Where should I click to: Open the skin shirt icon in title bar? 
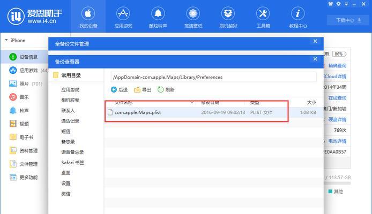click(x=331, y=4)
